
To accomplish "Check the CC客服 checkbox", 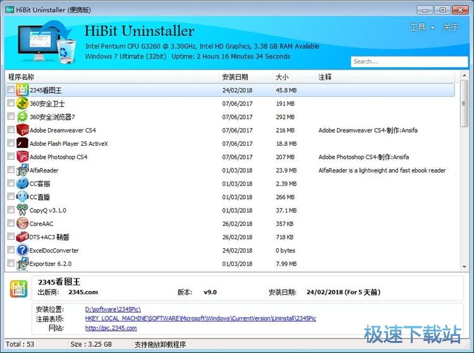I will coord(11,182).
